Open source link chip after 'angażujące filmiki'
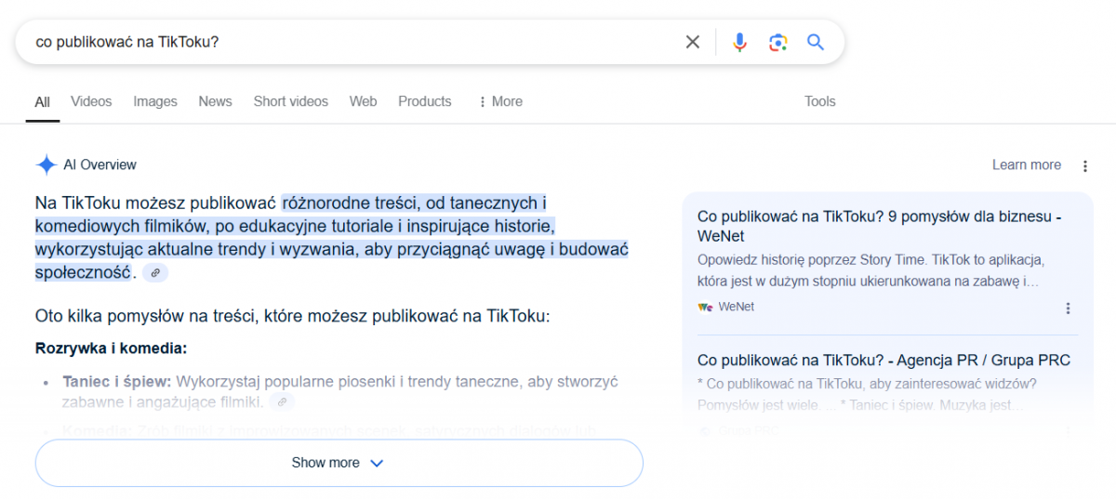The height and width of the screenshot is (499, 1116). (282, 402)
